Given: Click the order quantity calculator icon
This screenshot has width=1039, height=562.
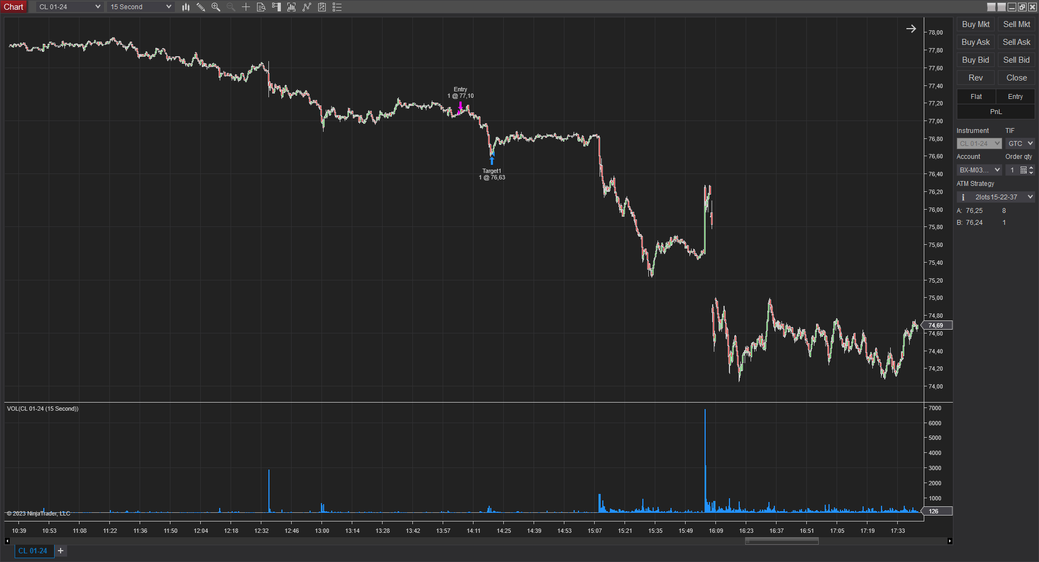Looking at the screenshot, I should 1023,170.
